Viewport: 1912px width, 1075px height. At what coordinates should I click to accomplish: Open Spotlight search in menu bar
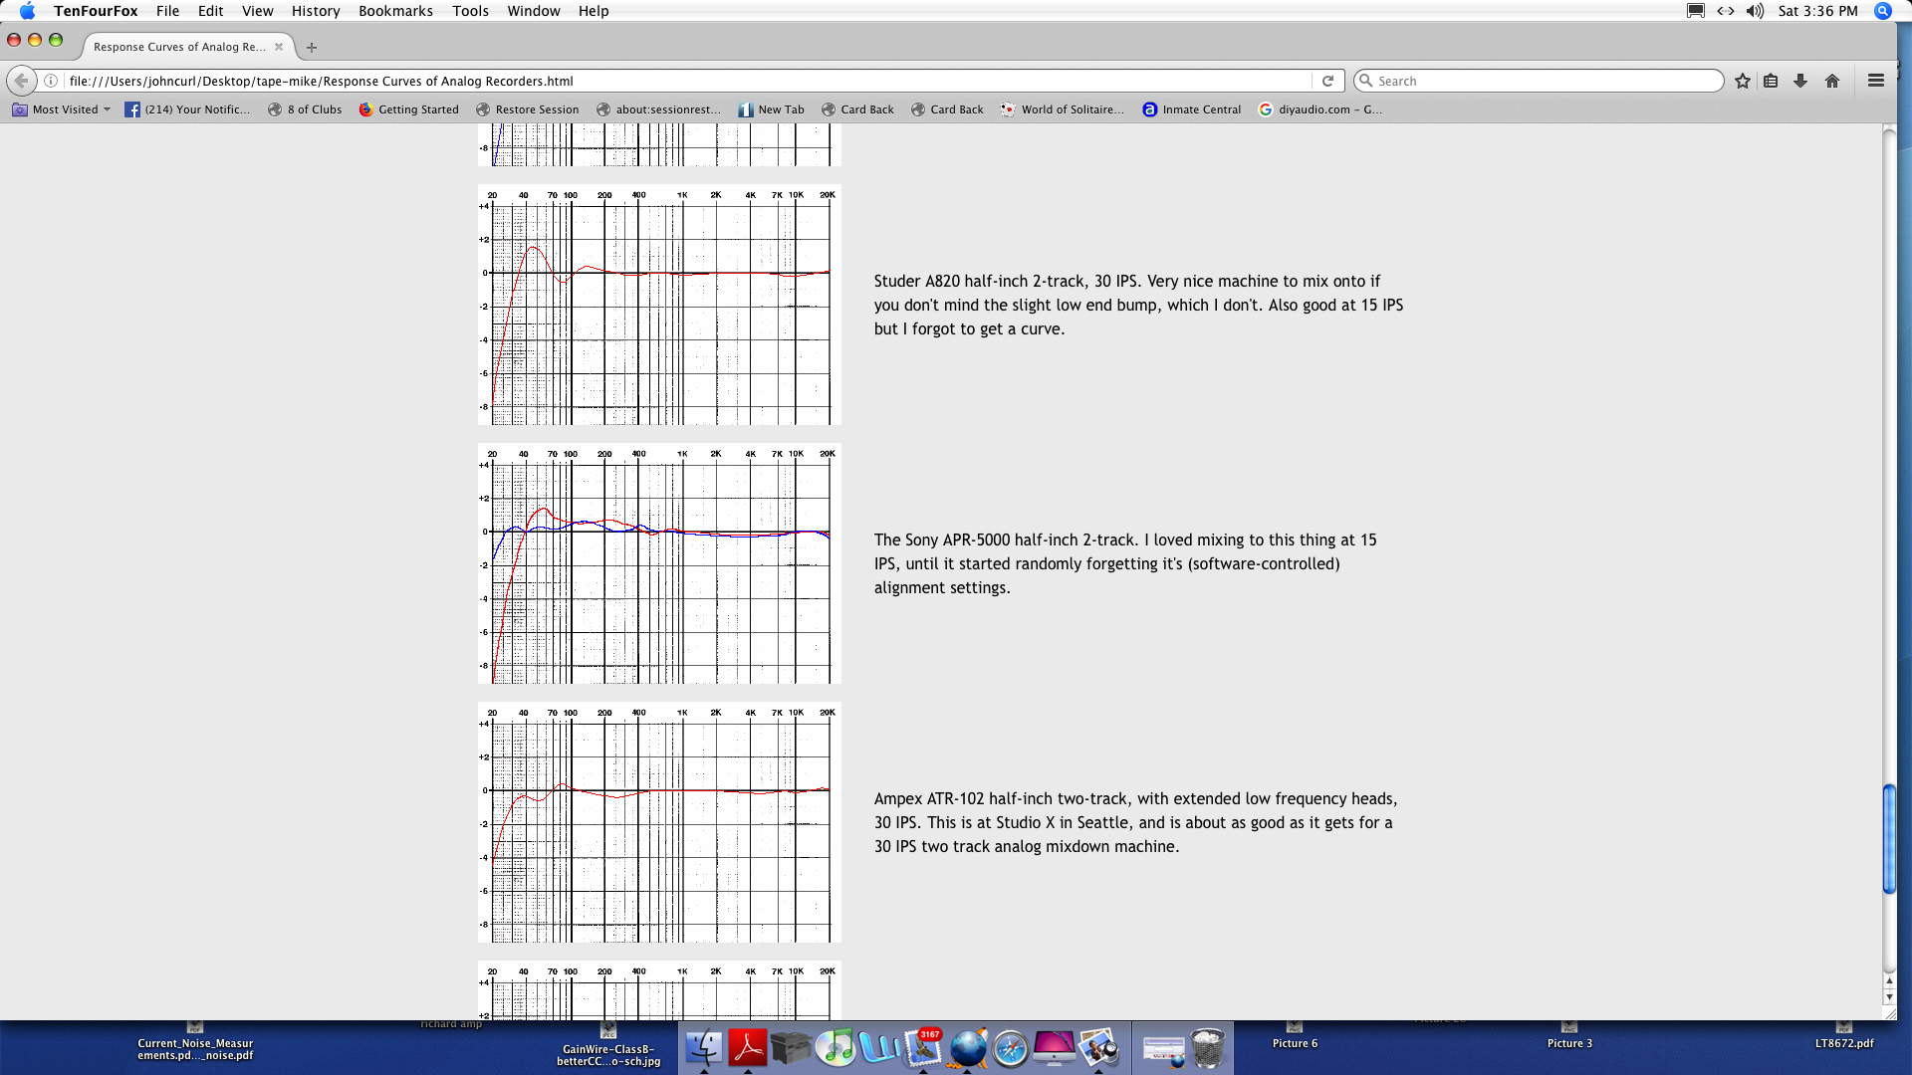[x=1883, y=11]
